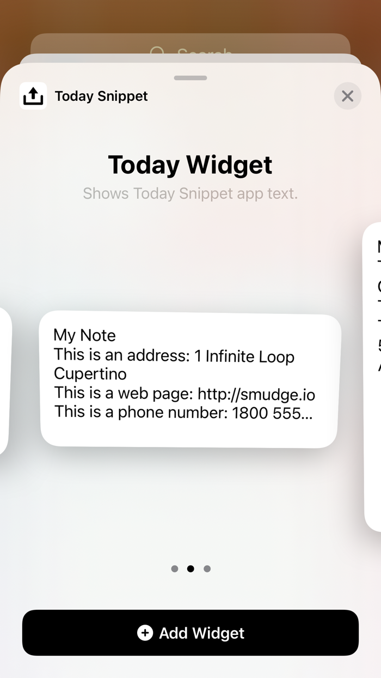
Task: Tap the Shows Today Snippet app text subtitle
Action: (x=190, y=193)
